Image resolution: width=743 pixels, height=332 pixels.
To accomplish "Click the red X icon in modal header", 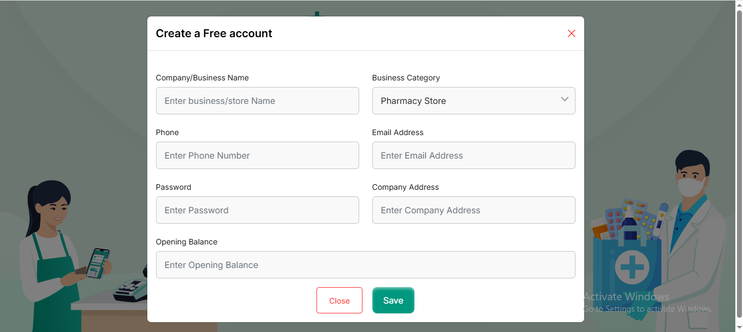I will coord(571,33).
